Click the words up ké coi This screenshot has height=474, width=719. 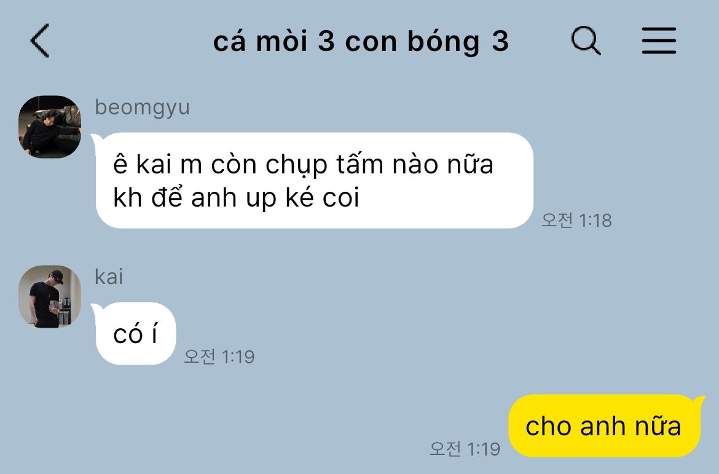[302, 198]
